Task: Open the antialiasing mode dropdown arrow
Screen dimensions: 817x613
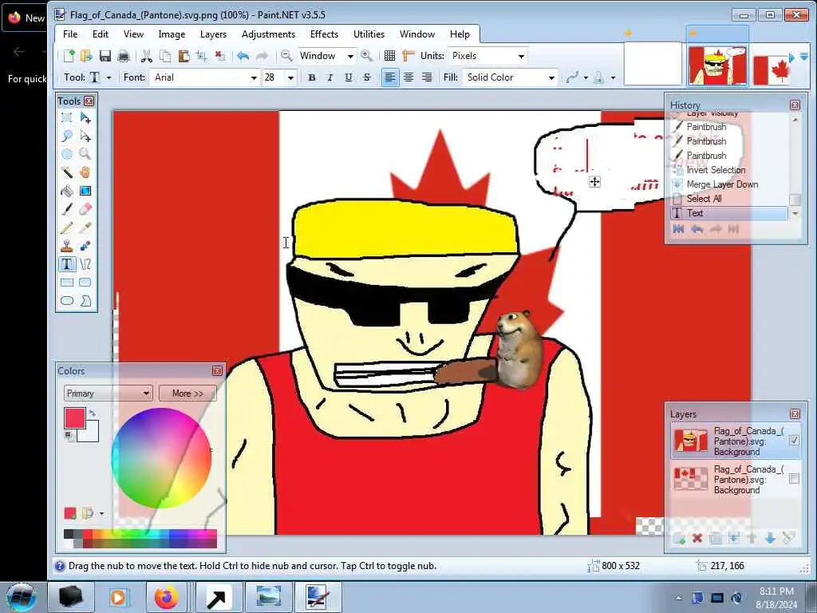Action: [586, 77]
